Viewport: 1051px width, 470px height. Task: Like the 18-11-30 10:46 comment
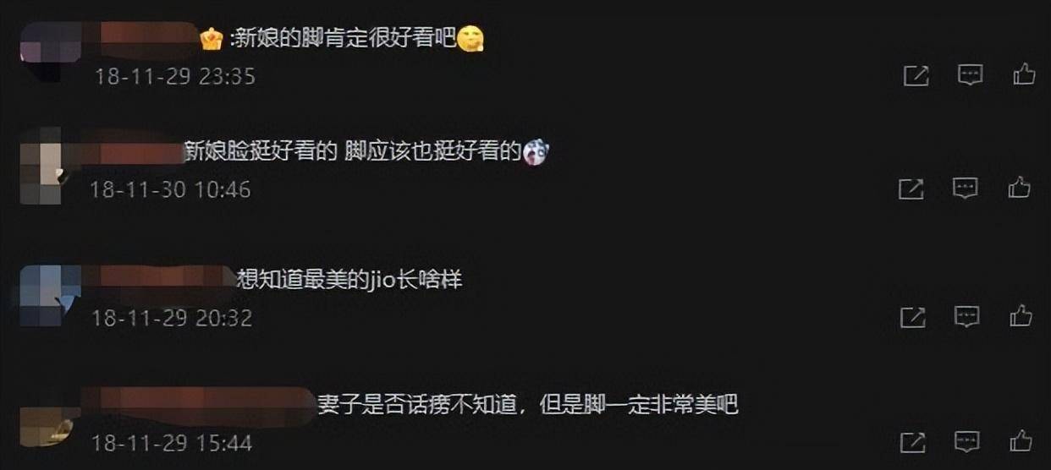(x=1019, y=187)
